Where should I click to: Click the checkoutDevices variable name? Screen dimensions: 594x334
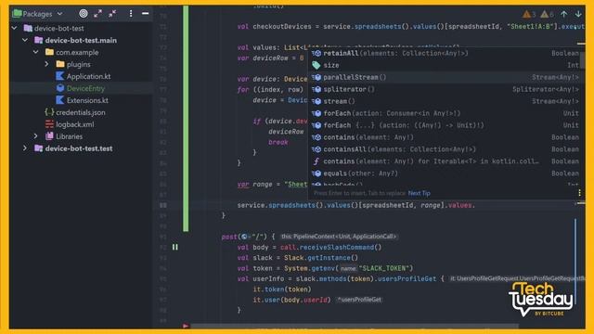point(282,27)
